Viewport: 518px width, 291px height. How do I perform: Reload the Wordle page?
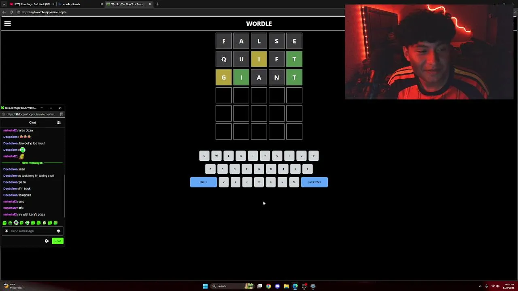[11, 12]
